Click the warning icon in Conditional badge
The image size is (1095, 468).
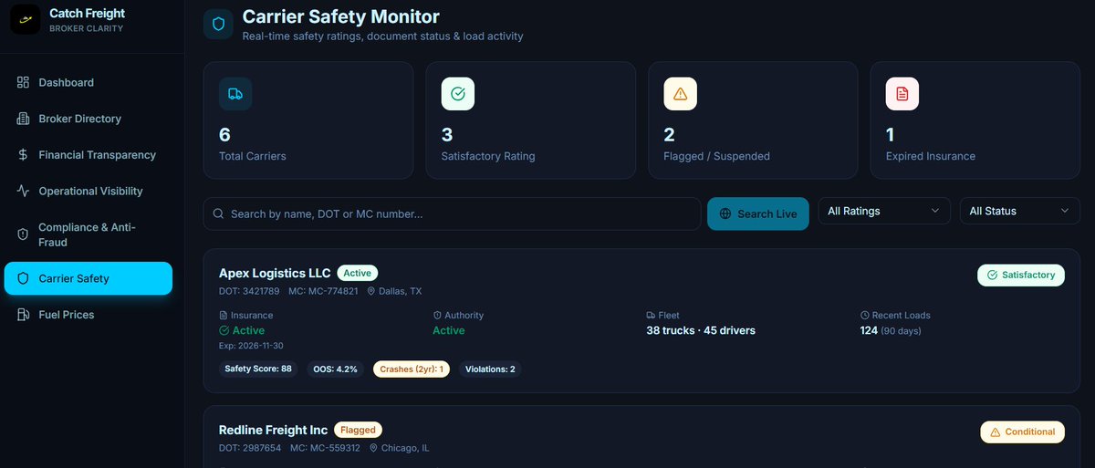tap(996, 432)
